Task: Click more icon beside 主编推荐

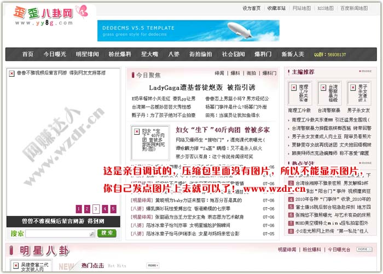Action: pyautogui.click(x=365, y=71)
